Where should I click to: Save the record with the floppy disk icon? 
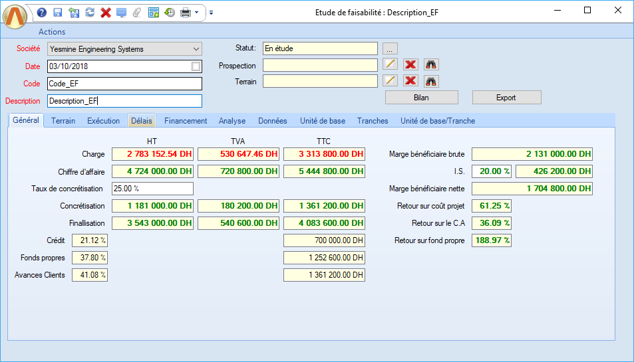57,13
